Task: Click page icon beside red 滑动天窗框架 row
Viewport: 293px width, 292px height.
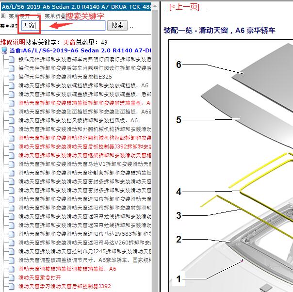Action: [11, 155]
